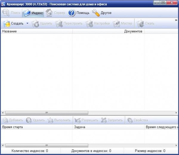Click the Документов в индексах: 0 status text
The height and width of the screenshot is (155, 179).
click(x=91, y=151)
